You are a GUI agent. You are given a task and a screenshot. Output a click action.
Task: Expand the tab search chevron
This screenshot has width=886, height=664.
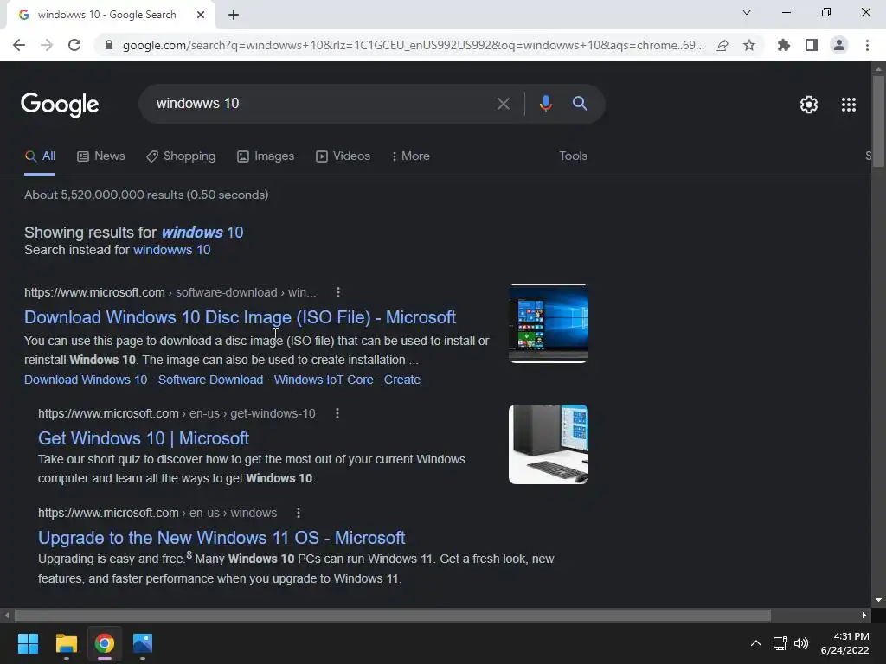747,12
